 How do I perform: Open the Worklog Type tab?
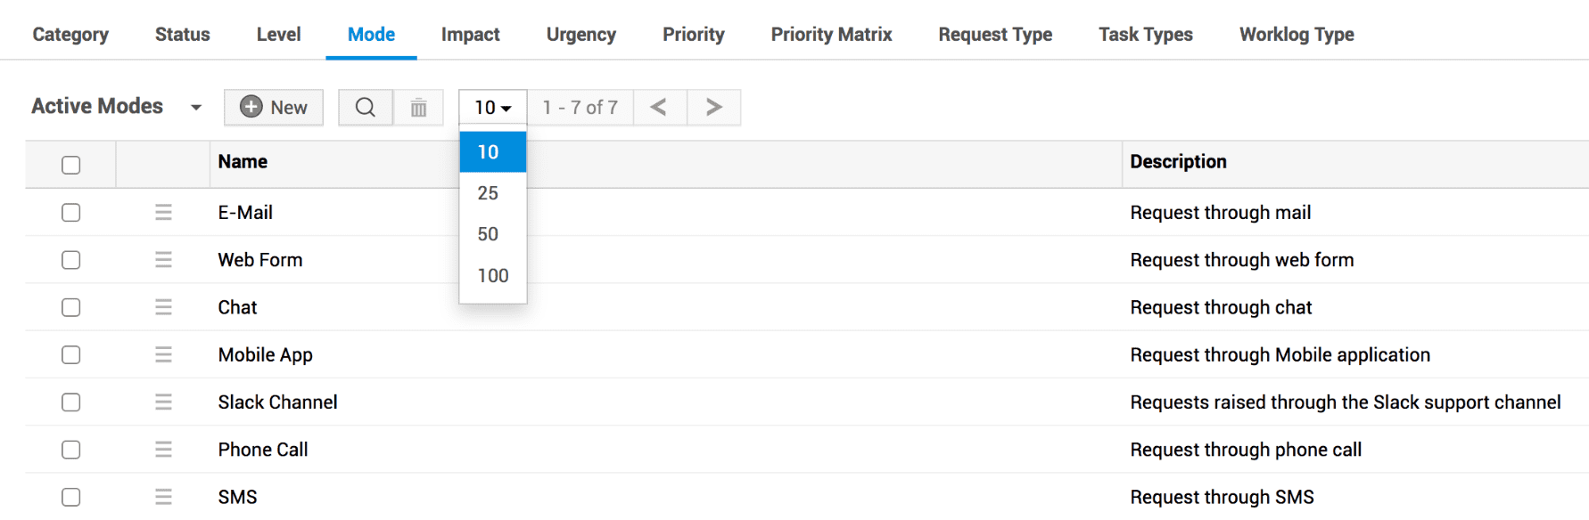(x=1296, y=35)
